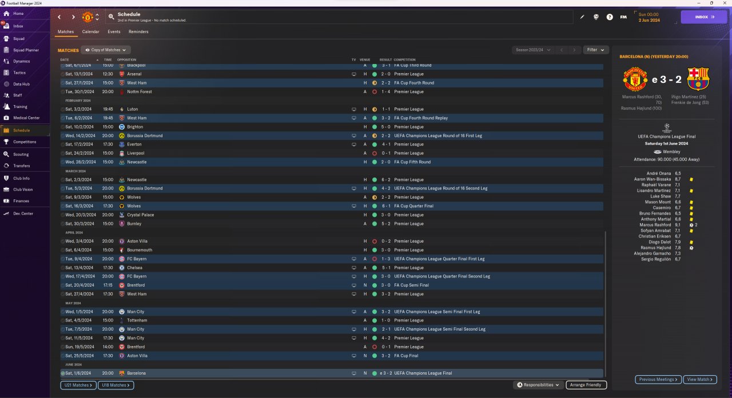Open Data Hub in the sidebar
The width and height of the screenshot is (732, 398).
point(21,84)
